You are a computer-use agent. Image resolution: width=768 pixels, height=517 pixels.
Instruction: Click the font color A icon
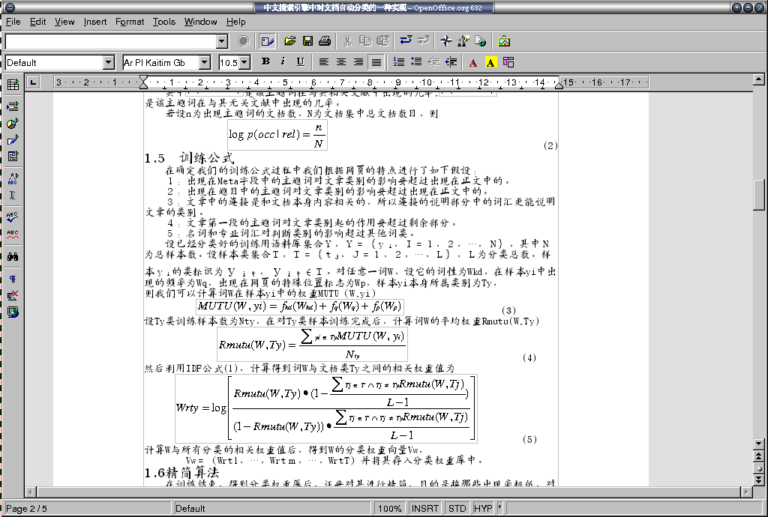(x=473, y=62)
